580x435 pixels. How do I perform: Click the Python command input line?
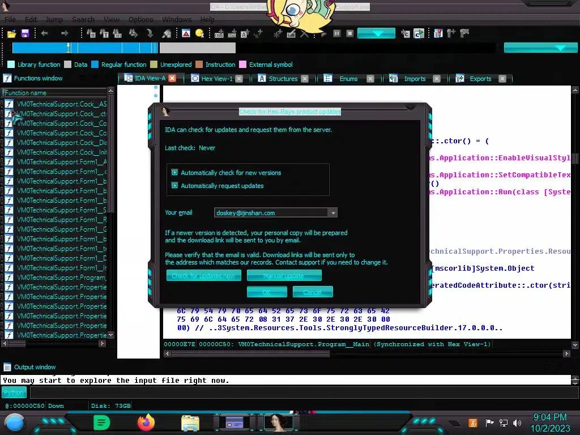point(304,393)
